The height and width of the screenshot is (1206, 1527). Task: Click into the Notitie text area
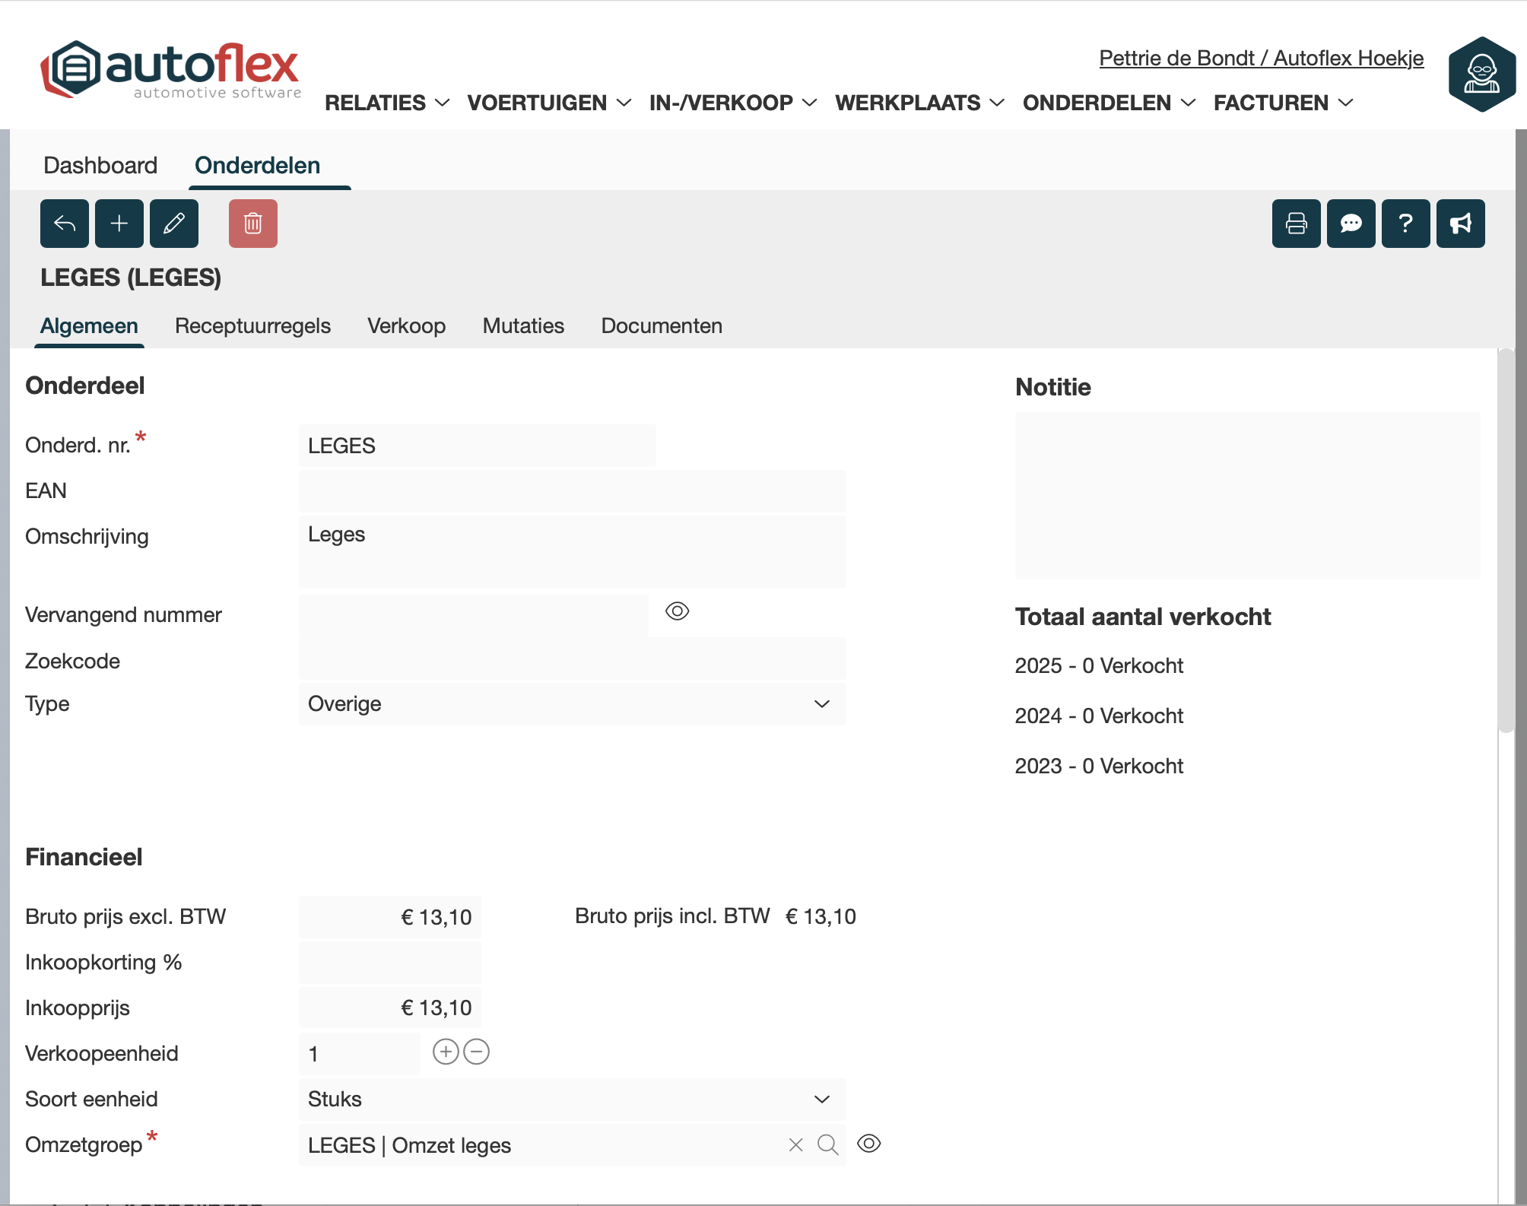point(1247,496)
